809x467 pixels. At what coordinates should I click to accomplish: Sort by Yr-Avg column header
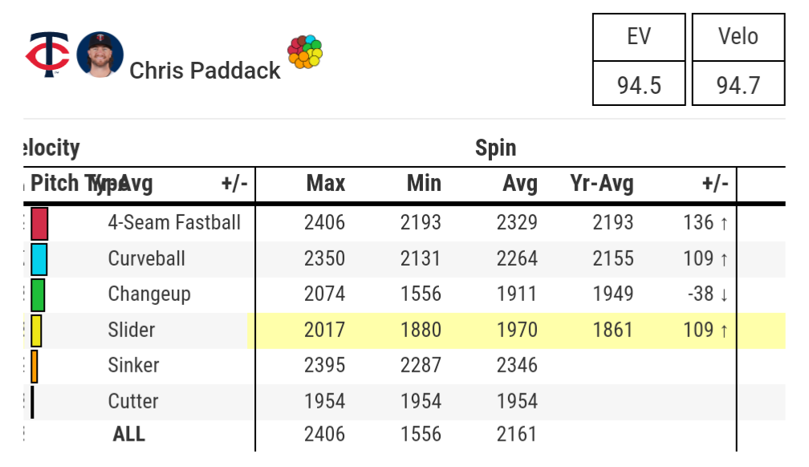(601, 184)
